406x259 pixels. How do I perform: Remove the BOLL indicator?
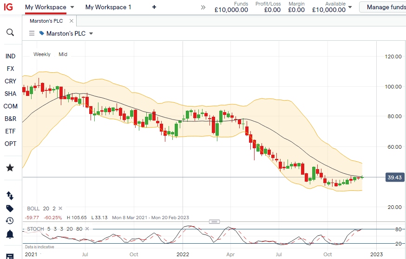(x=60, y=209)
